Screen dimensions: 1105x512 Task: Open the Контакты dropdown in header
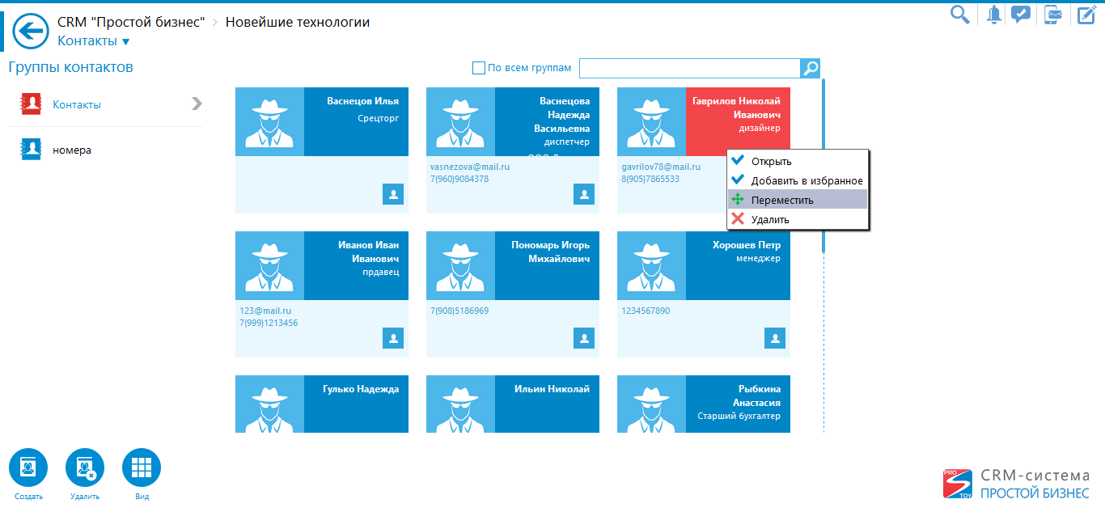click(93, 41)
